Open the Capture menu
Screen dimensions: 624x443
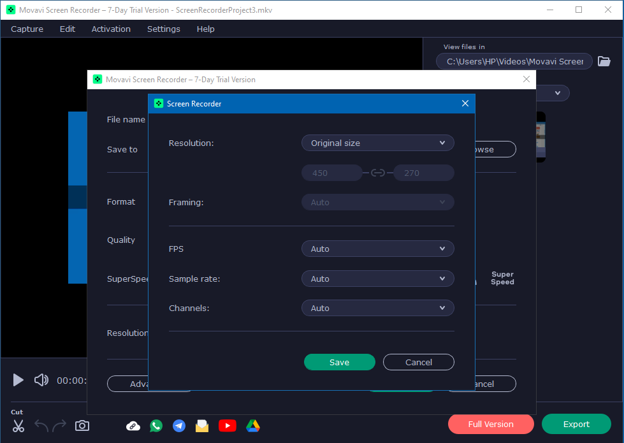click(27, 29)
